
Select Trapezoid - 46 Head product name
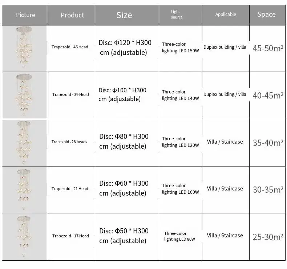coord(70,47)
